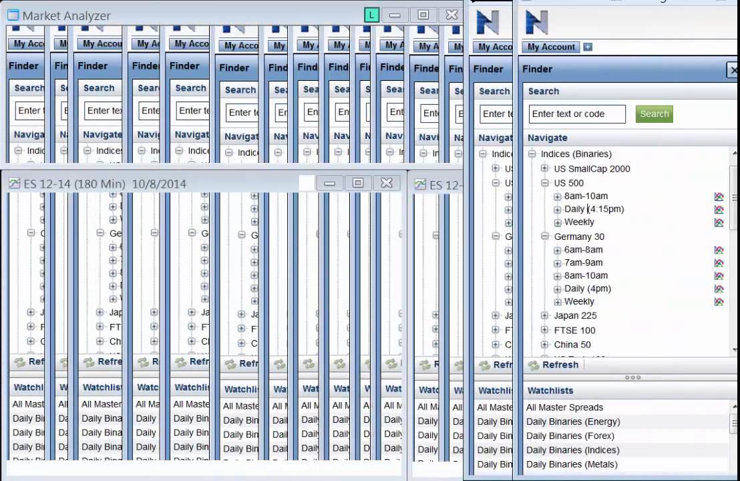
Task: Open chart icon beside Daily (4:15pm)
Action: [x=719, y=209]
